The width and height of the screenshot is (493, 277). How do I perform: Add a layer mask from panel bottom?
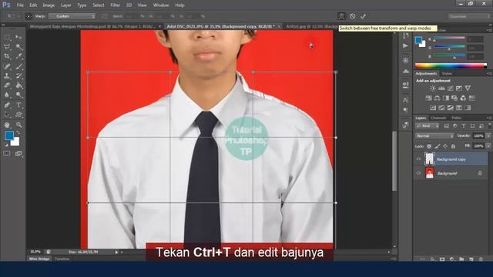[x=442, y=259]
